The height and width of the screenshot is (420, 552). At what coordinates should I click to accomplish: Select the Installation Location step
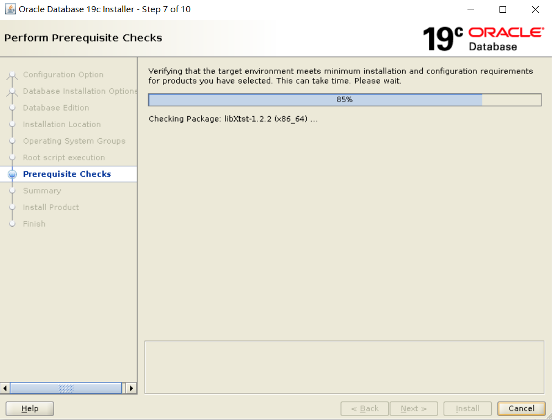pos(62,124)
